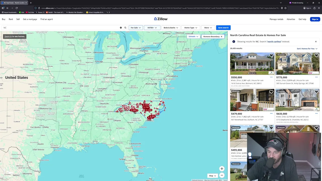This screenshot has width=322, height=181.
Task: Open the Get help link
Action: click(x=302, y=19)
